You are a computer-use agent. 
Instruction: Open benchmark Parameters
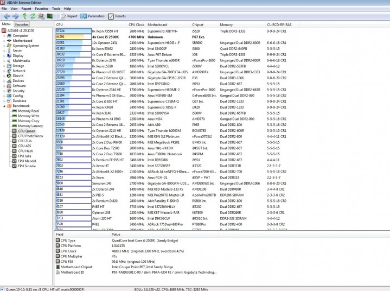click(93, 16)
